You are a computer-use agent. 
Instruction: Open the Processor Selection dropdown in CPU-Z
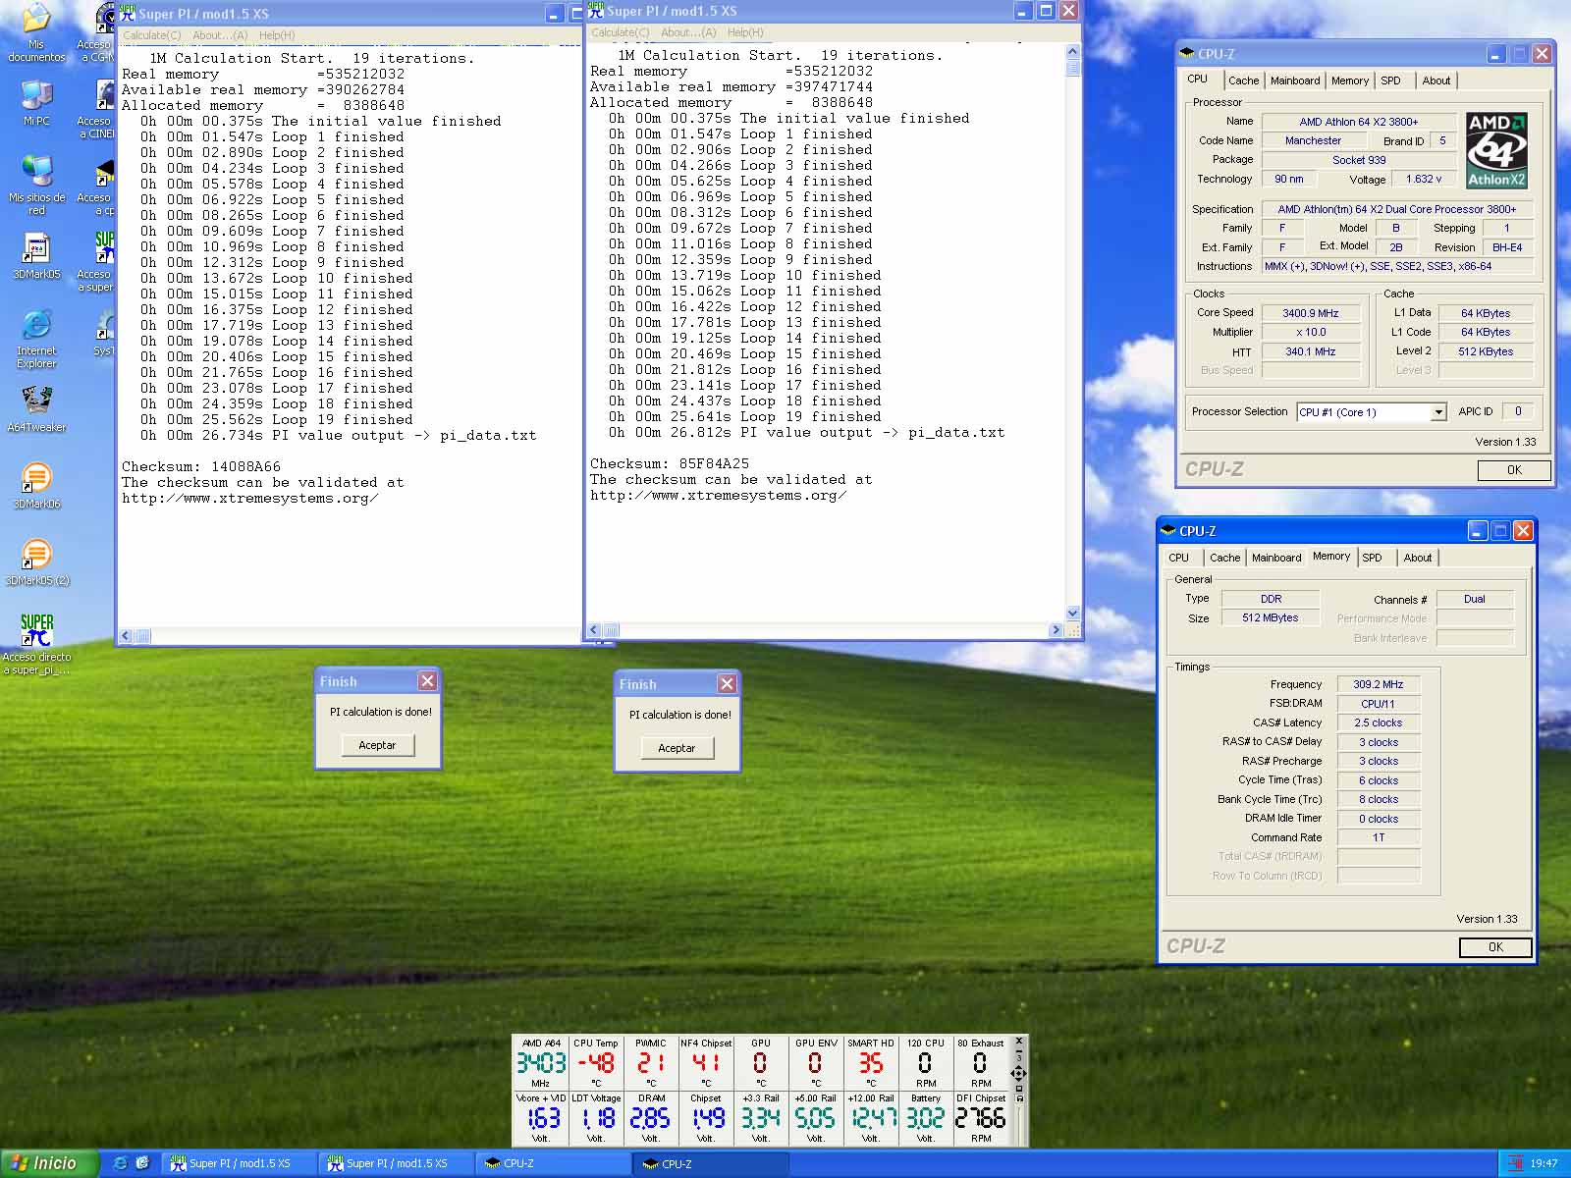tap(1438, 412)
